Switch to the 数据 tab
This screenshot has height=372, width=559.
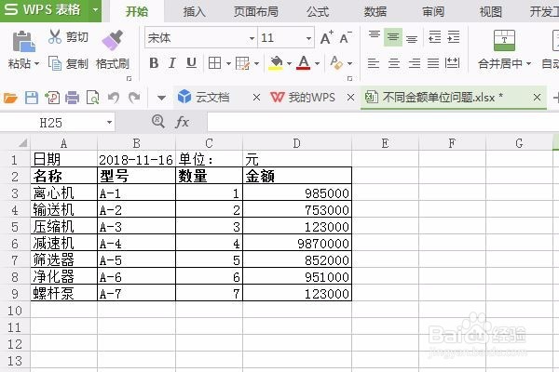pyautogui.click(x=375, y=12)
